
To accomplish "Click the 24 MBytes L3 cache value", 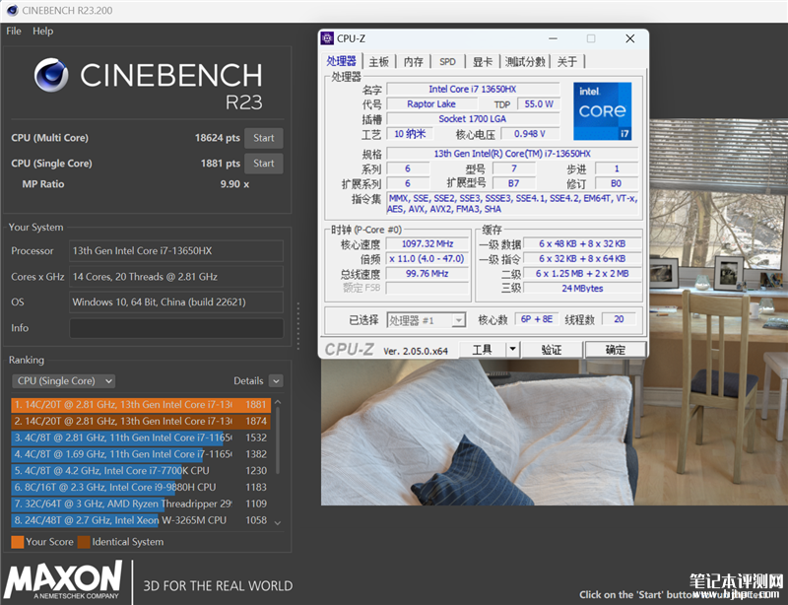I will click(x=582, y=289).
